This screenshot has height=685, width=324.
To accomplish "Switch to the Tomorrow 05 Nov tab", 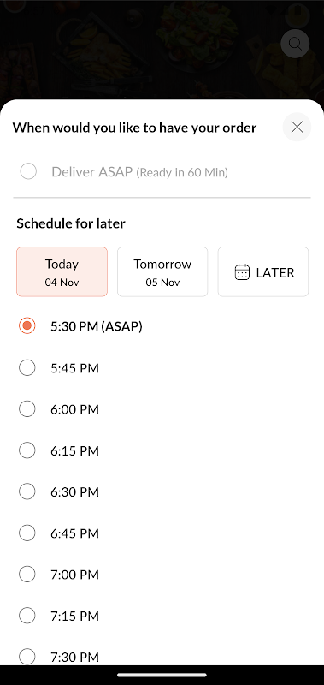I will click(x=162, y=271).
